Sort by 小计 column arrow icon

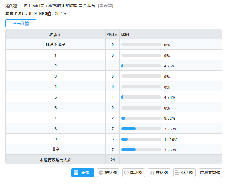[116, 35]
